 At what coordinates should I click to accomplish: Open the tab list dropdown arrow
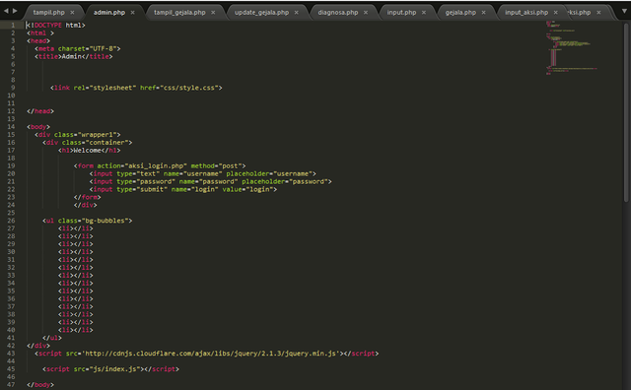[624, 11]
